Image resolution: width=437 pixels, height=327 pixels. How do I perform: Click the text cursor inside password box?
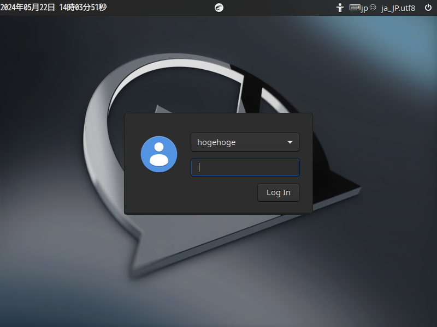point(199,167)
